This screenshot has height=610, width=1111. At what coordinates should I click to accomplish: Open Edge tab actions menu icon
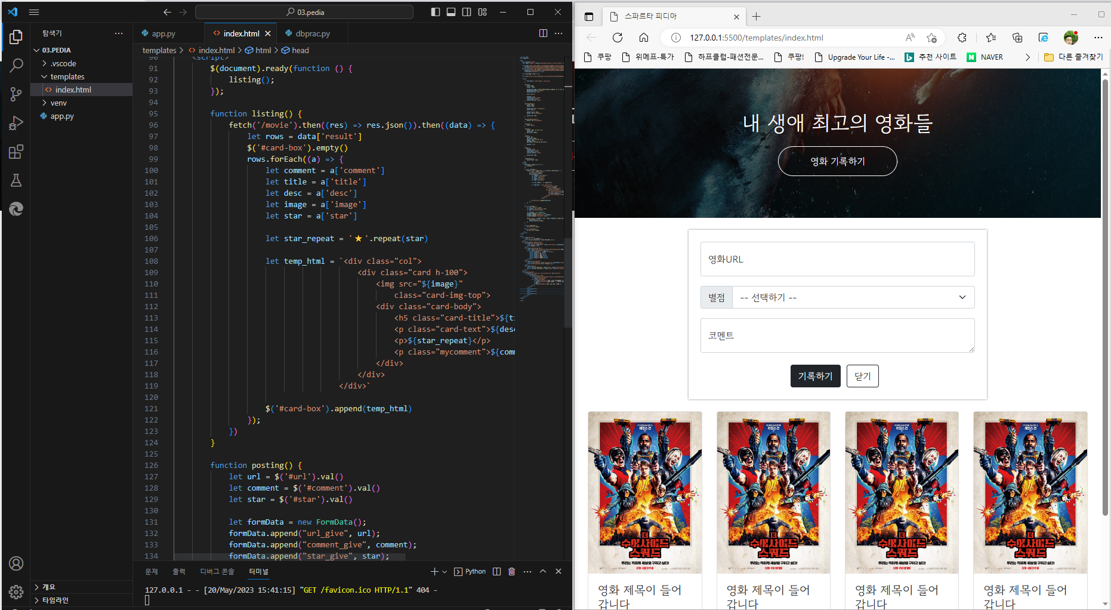[x=589, y=17]
